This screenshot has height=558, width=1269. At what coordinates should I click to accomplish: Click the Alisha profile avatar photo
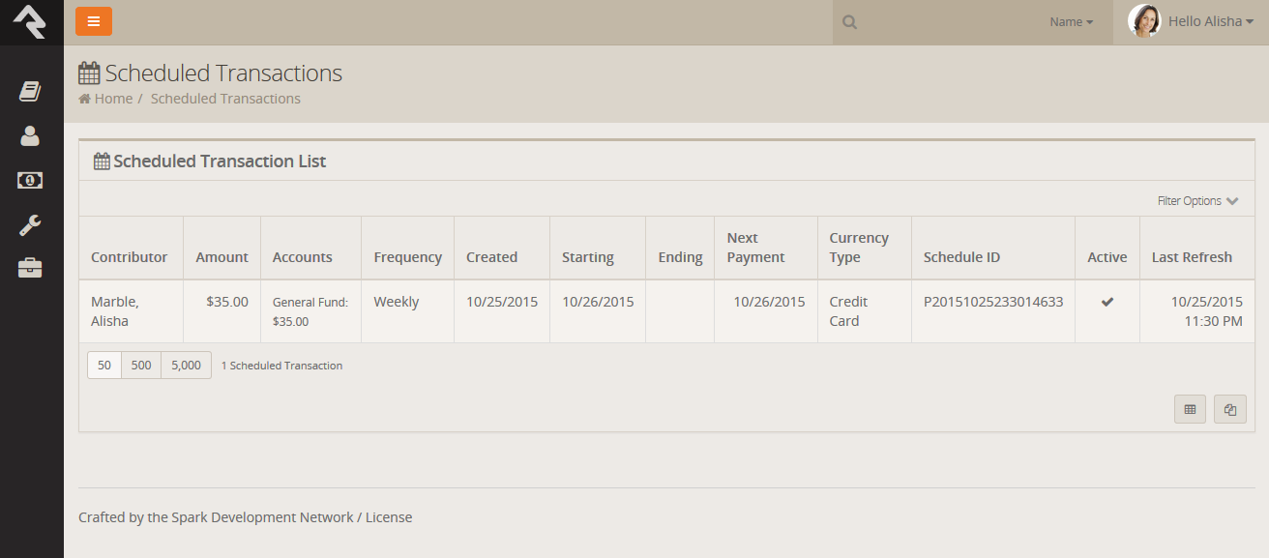click(x=1144, y=21)
